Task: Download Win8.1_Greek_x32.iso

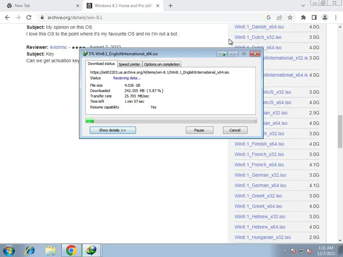Action: pos(258,196)
